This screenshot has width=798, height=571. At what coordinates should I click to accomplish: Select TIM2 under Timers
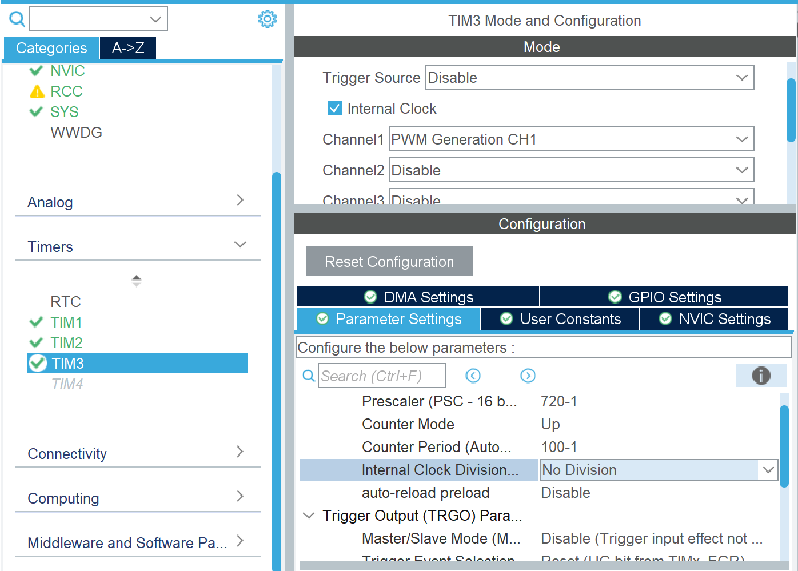tap(66, 343)
